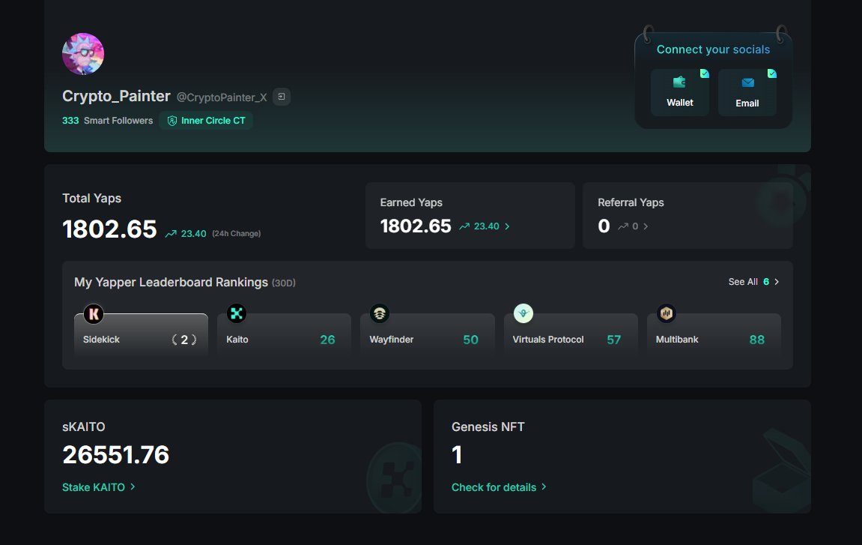Expand Referral Yaps details chevron
The width and height of the screenshot is (862, 545).
point(646,226)
